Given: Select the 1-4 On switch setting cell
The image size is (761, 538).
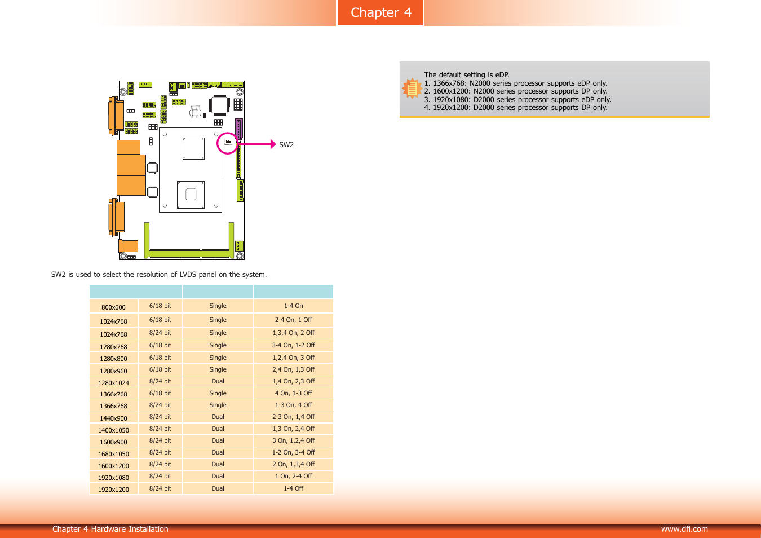Looking at the screenshot, I should click(x=293, y=306).
